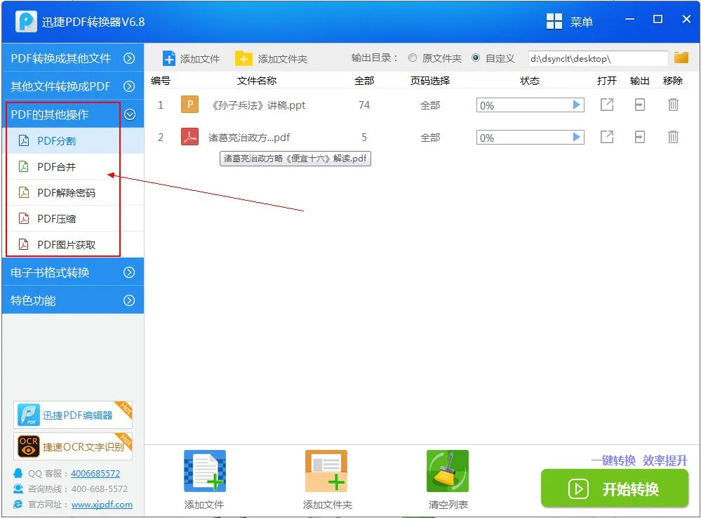Select PDF解除密码 in the sidebar

point(73,192)
